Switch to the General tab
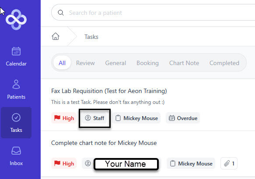Image resolution: width=255 pixels, height=179 pixels. pos(115,63)
